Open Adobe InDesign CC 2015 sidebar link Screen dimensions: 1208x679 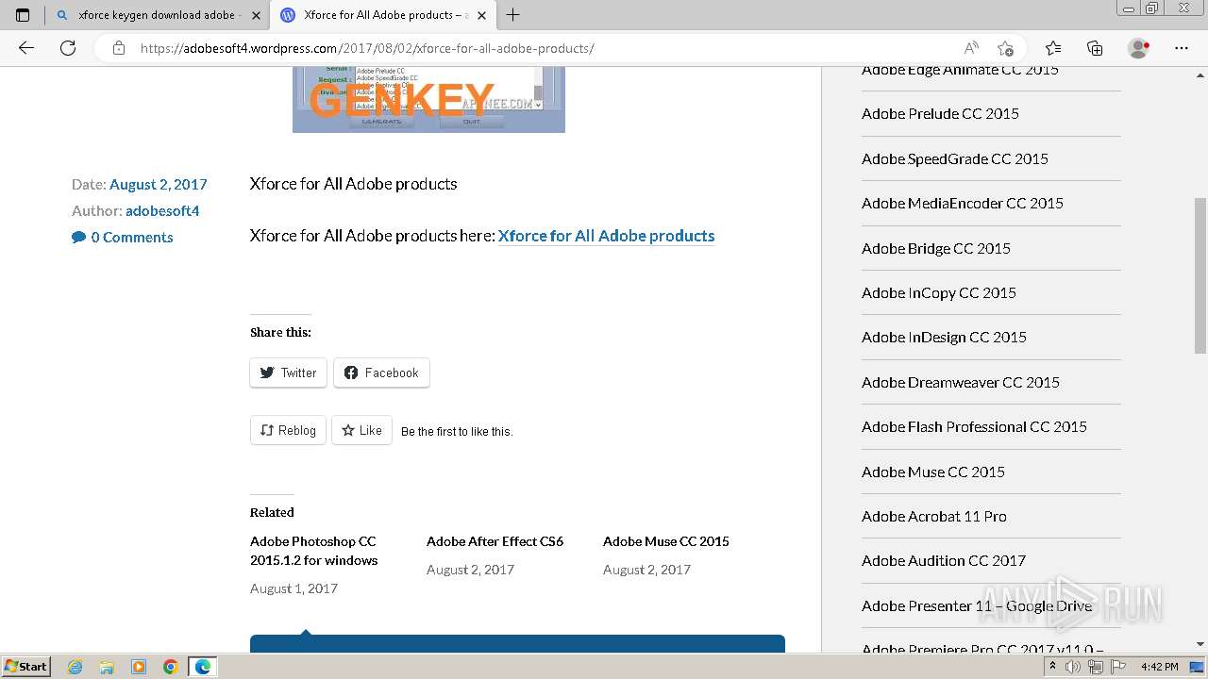[x=944, y=337]
